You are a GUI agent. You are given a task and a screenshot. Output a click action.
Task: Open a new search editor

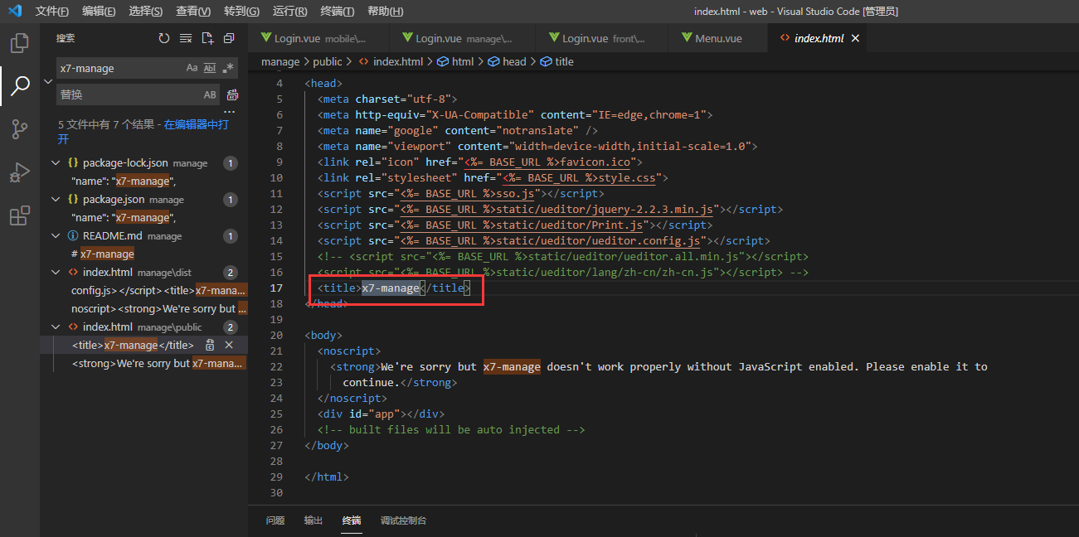(207, 38)
